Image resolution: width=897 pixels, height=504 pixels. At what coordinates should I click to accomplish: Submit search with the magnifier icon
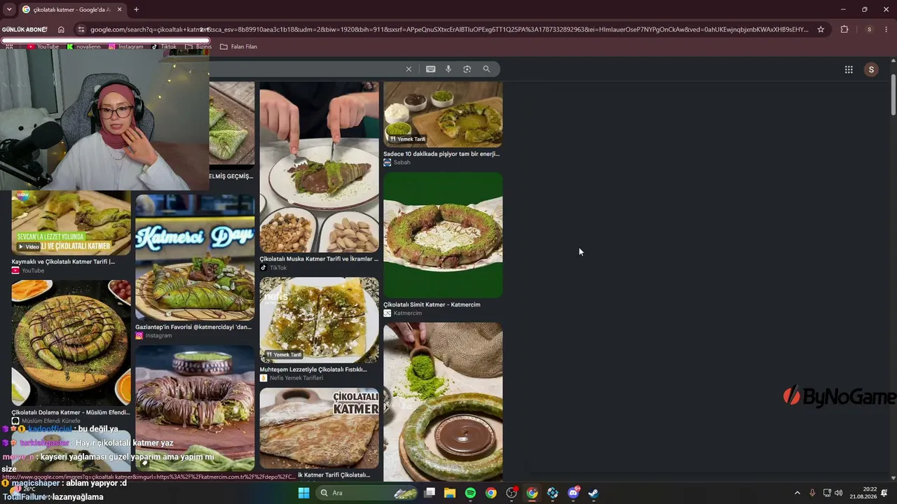click(x=486, y=69)
